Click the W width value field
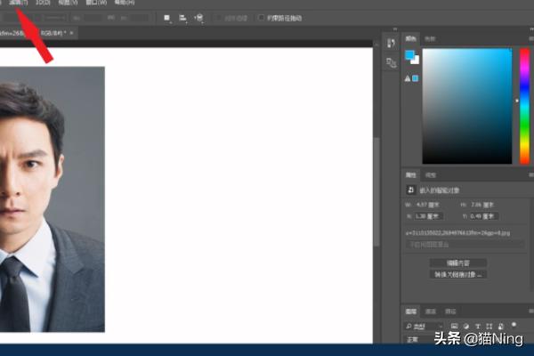Image resolution: width=534 pixels, height=356 pixels. [x=428, y=205]
